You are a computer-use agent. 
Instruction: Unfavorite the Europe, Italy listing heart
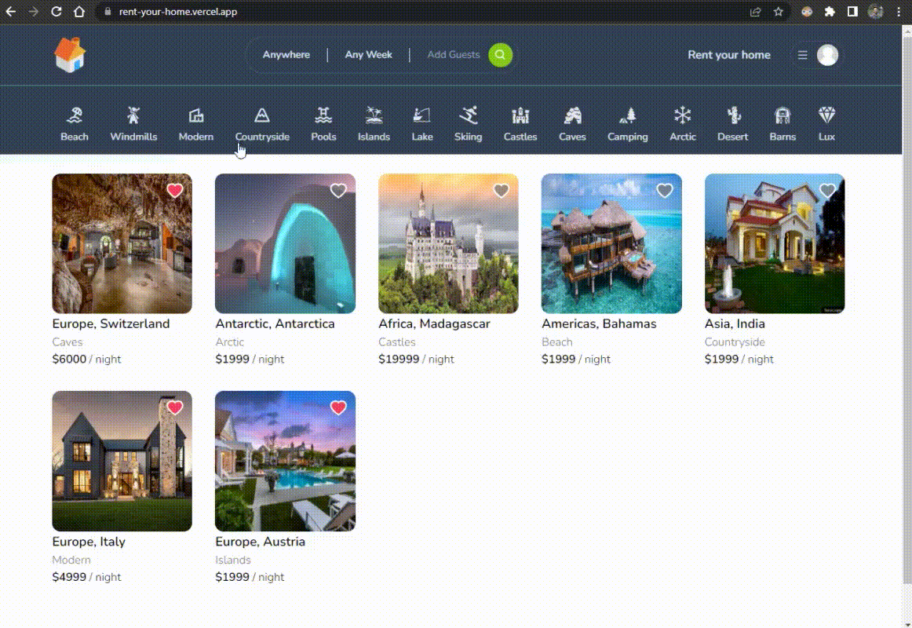pos(174,407)
